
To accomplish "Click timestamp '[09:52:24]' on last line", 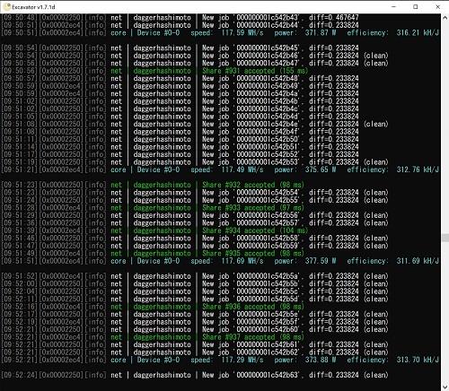I will coord(20,375).
